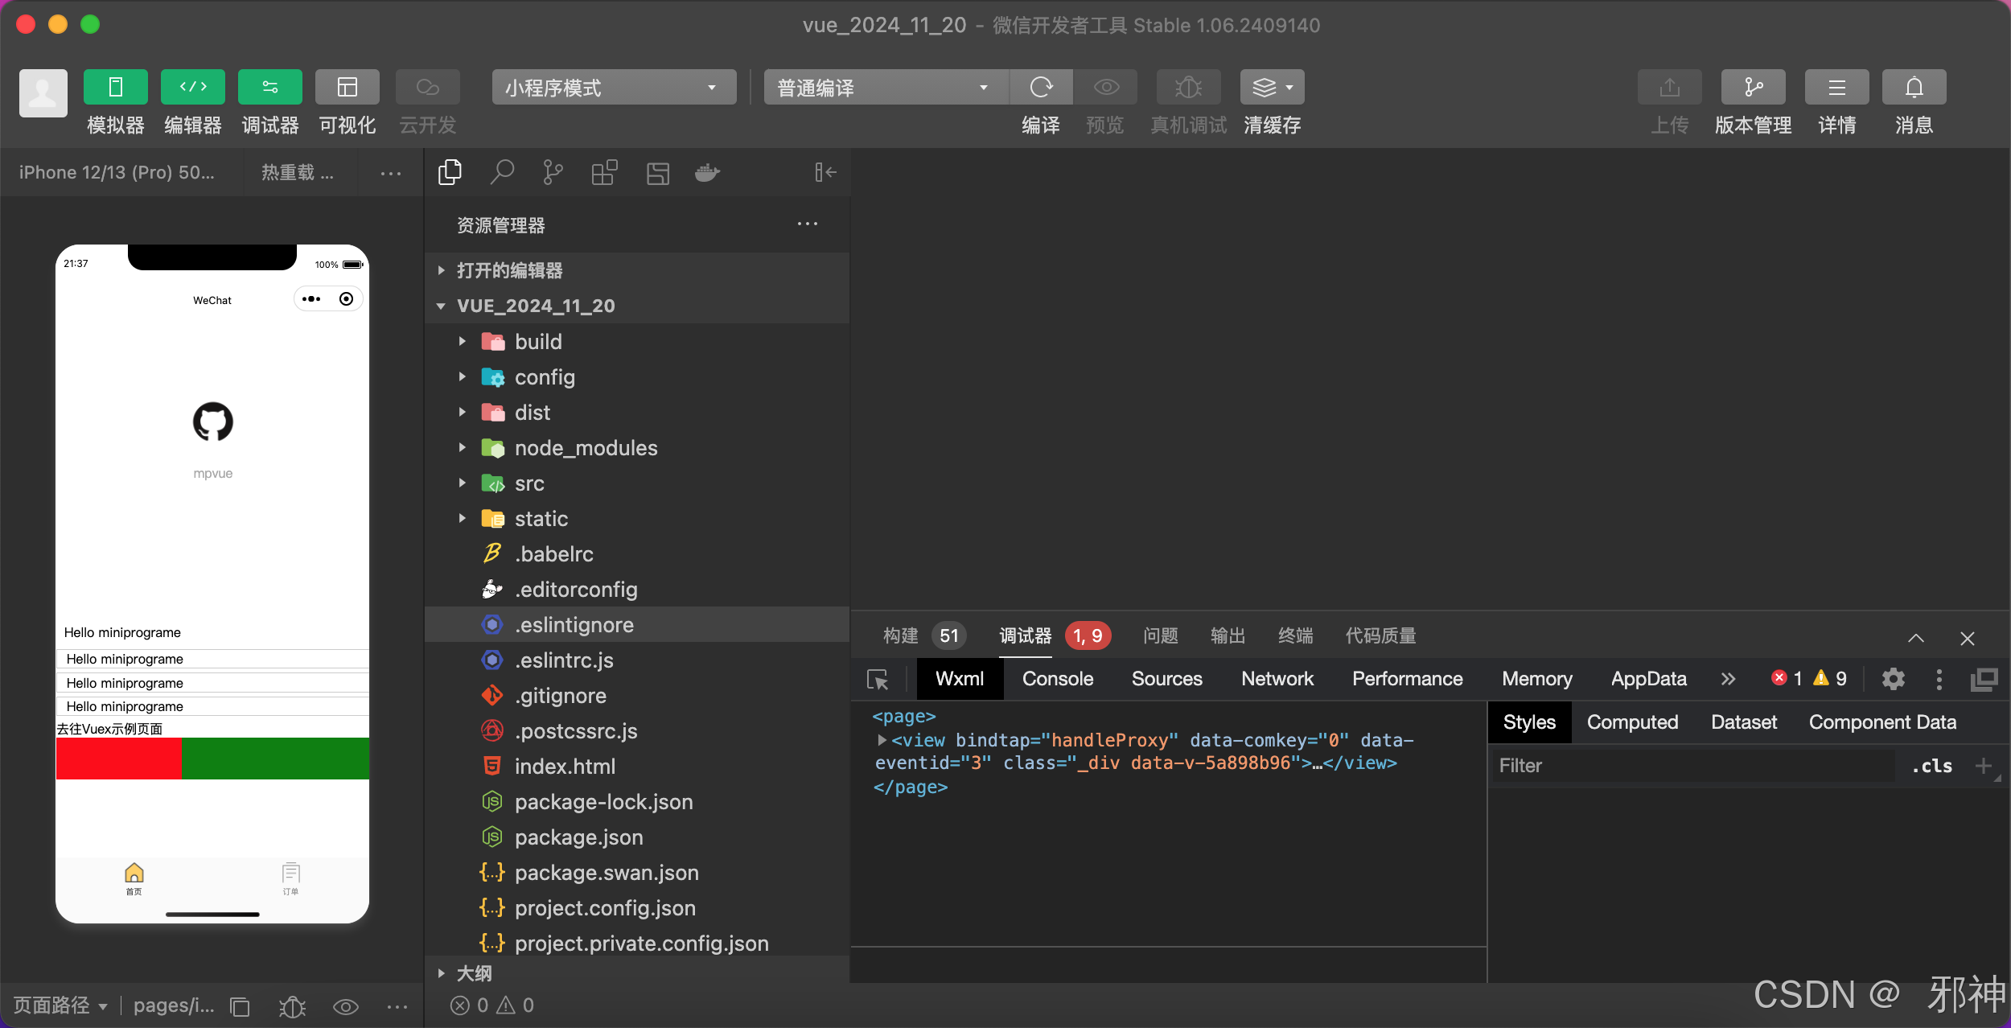Collapse the explorer sidebar panel icon
Viewport: 2011px width, 1028px height.
825,172
